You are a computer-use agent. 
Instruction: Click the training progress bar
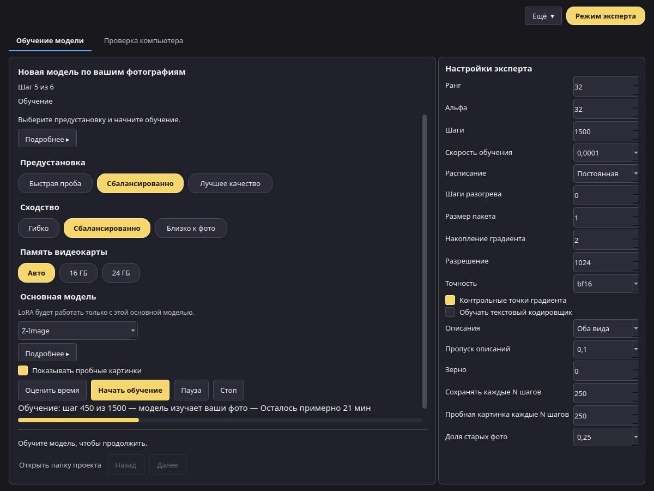pos(220,420)
